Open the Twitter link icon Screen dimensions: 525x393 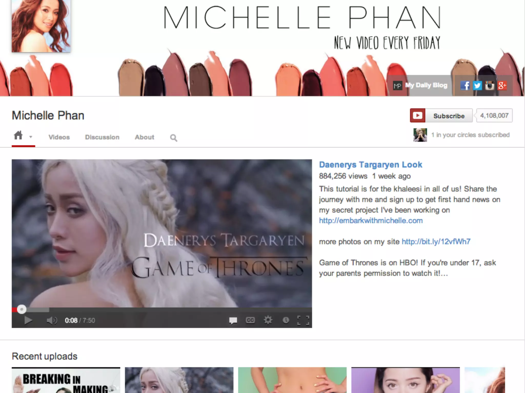[x=477, y=85]
